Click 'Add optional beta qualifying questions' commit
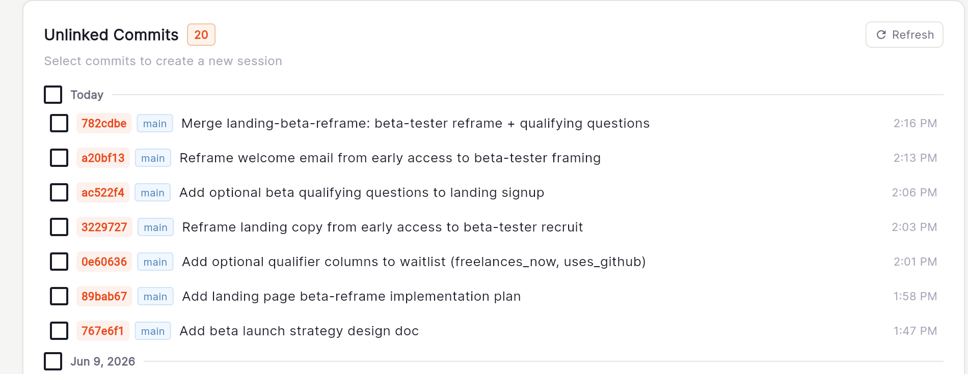This screenshot has width=968, height=374. pos(362,192)
